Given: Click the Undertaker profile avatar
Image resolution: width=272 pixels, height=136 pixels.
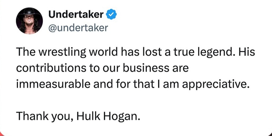Looking at the screenshot, I should point(29,21).
